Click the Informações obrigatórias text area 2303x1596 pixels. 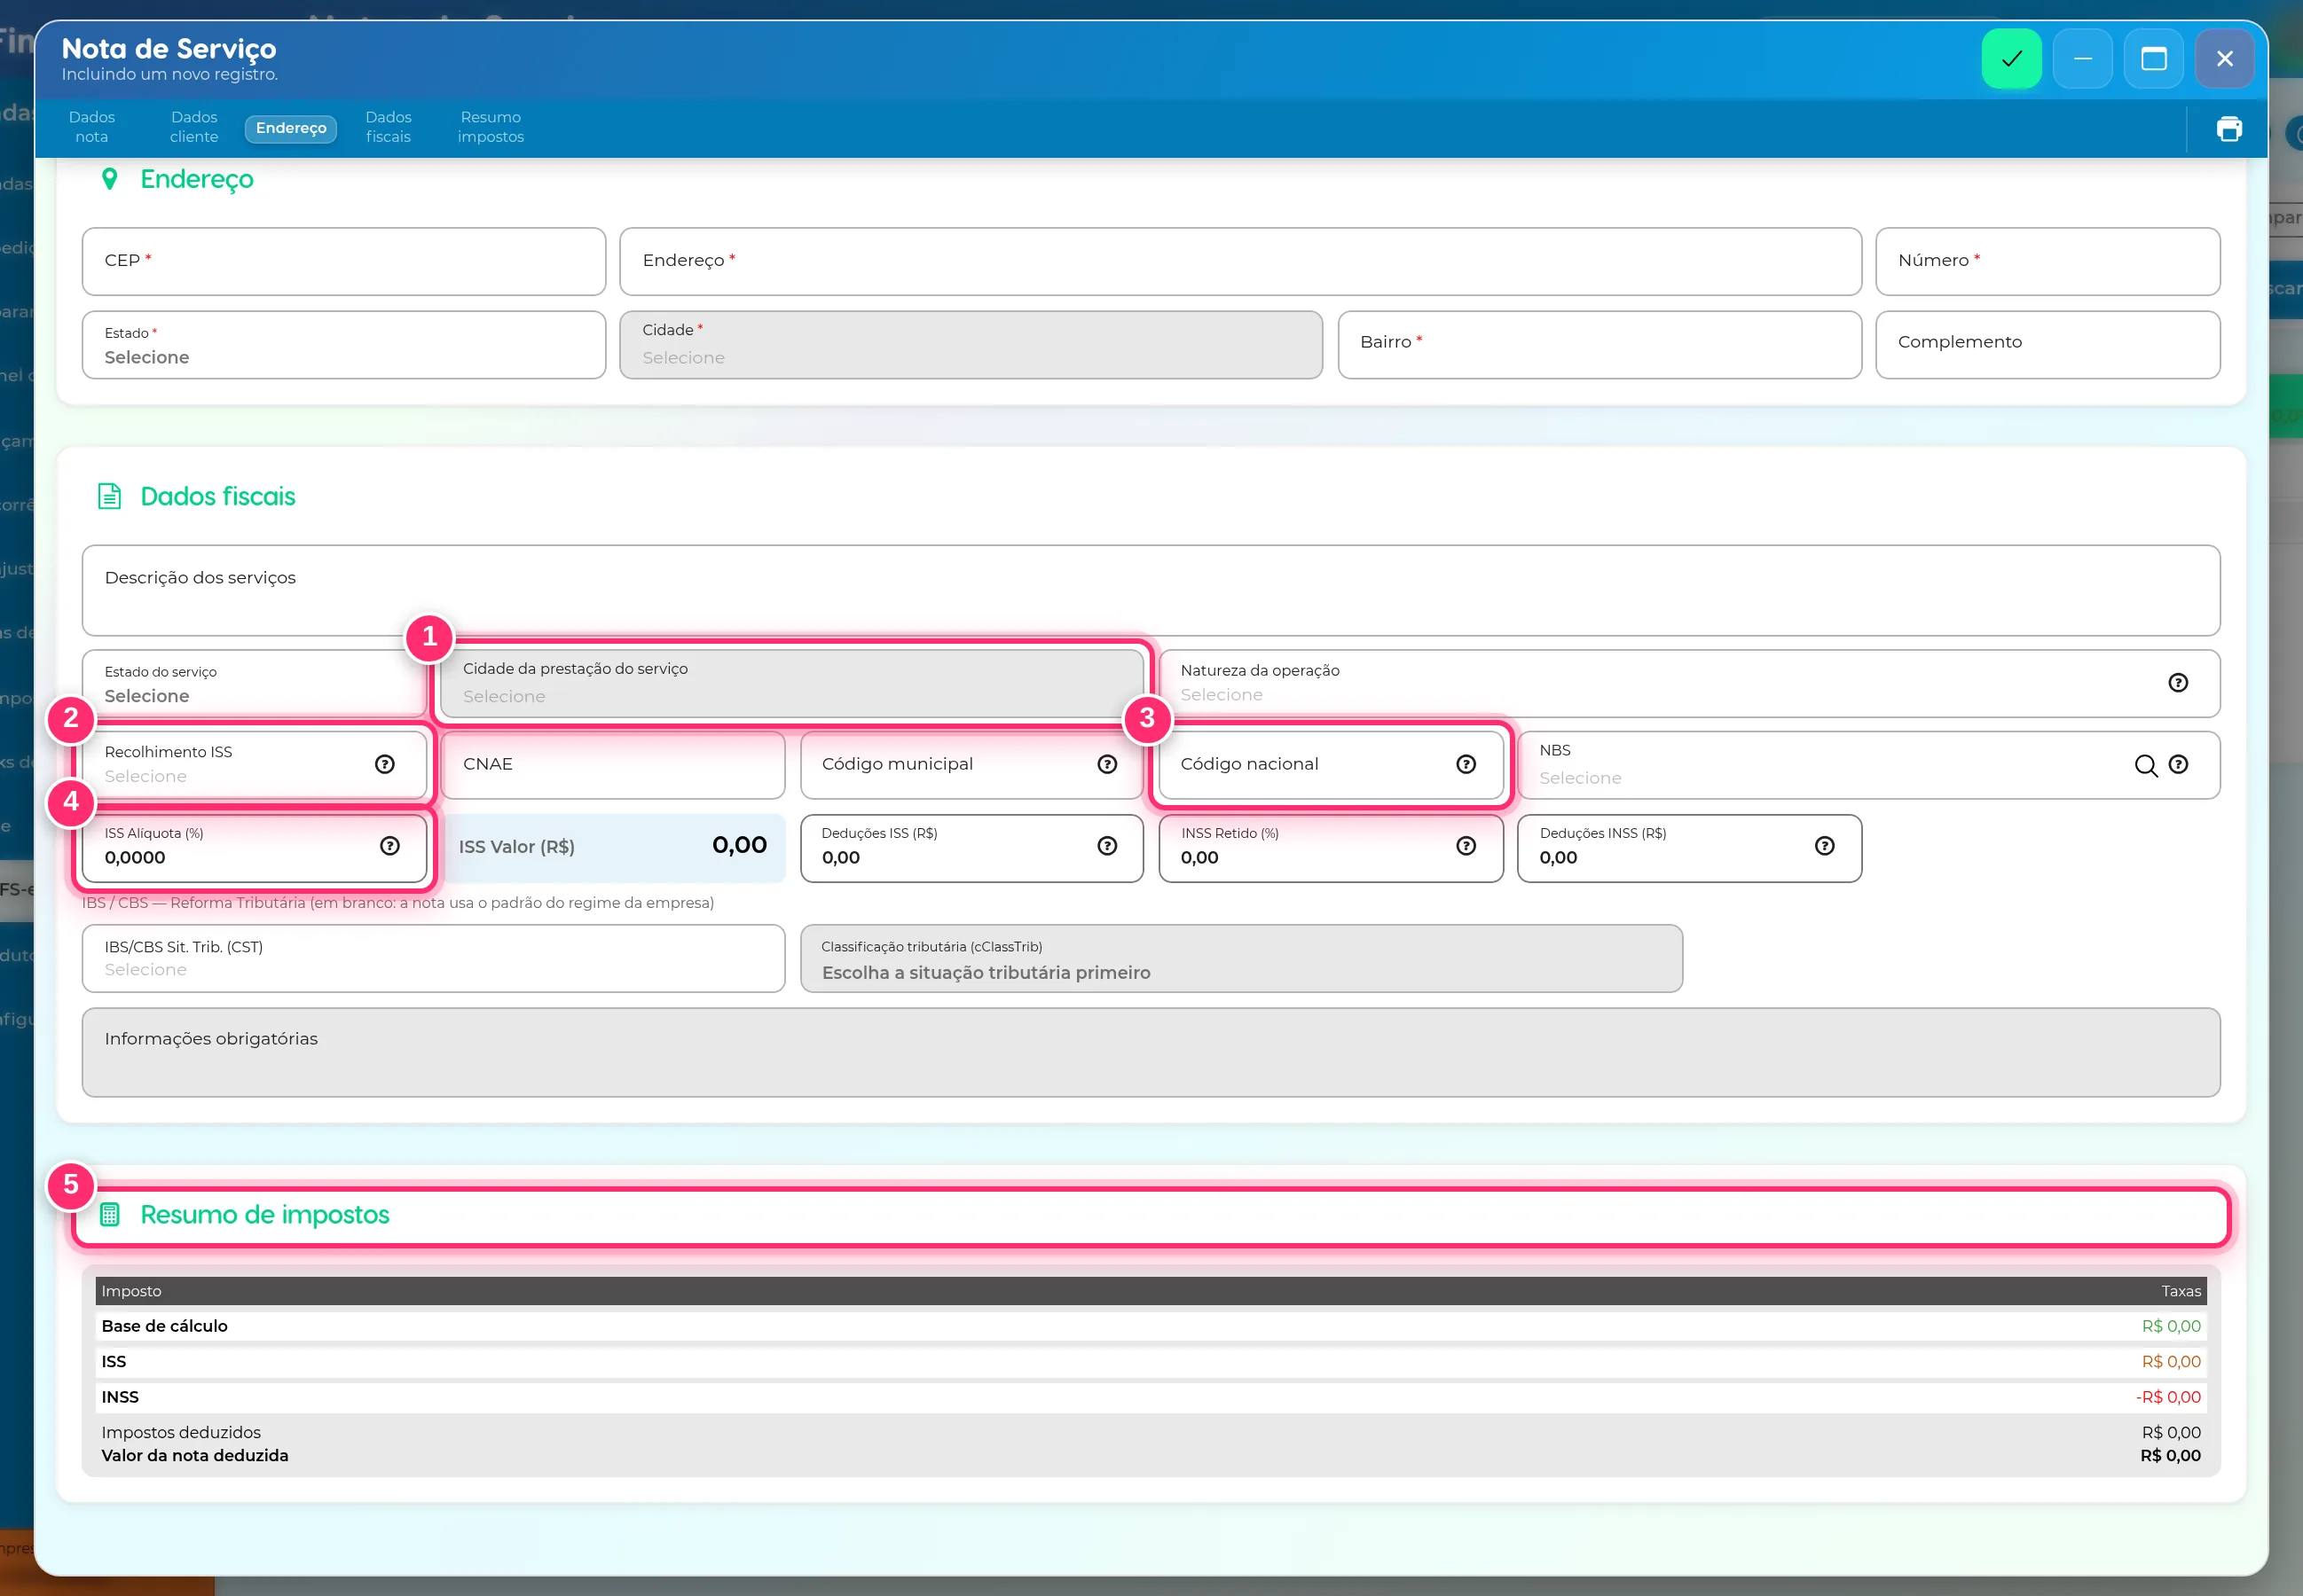[x=1151, y=1053]
